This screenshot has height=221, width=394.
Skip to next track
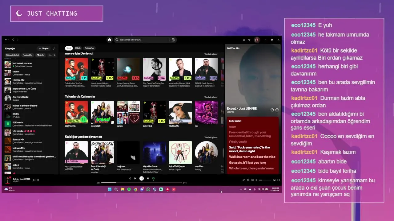pos(148,178)
